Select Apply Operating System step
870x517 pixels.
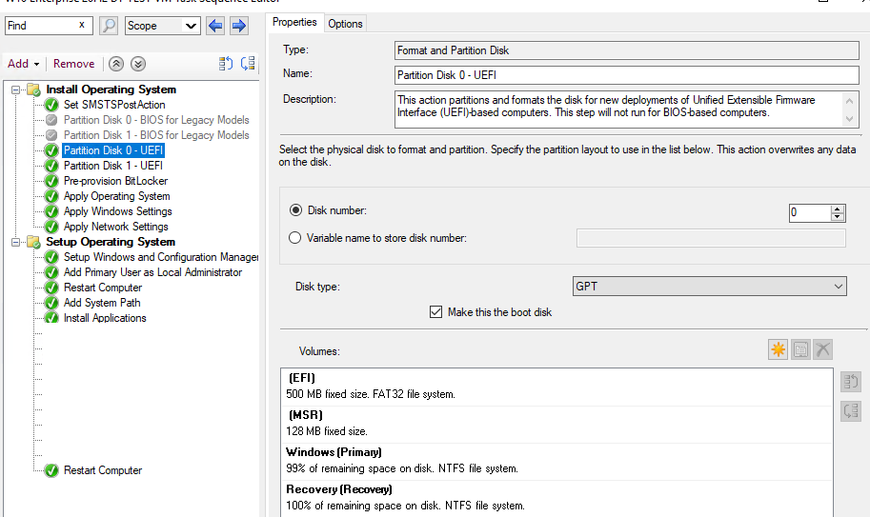(116, 196)
